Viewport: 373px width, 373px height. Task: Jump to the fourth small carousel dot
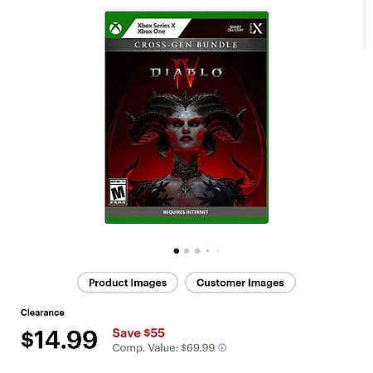point(207,251)
